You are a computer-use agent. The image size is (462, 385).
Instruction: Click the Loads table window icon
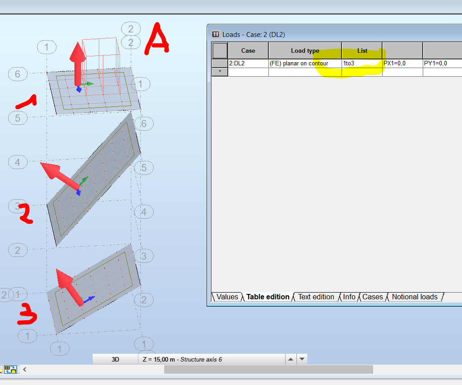pos(216,34)
